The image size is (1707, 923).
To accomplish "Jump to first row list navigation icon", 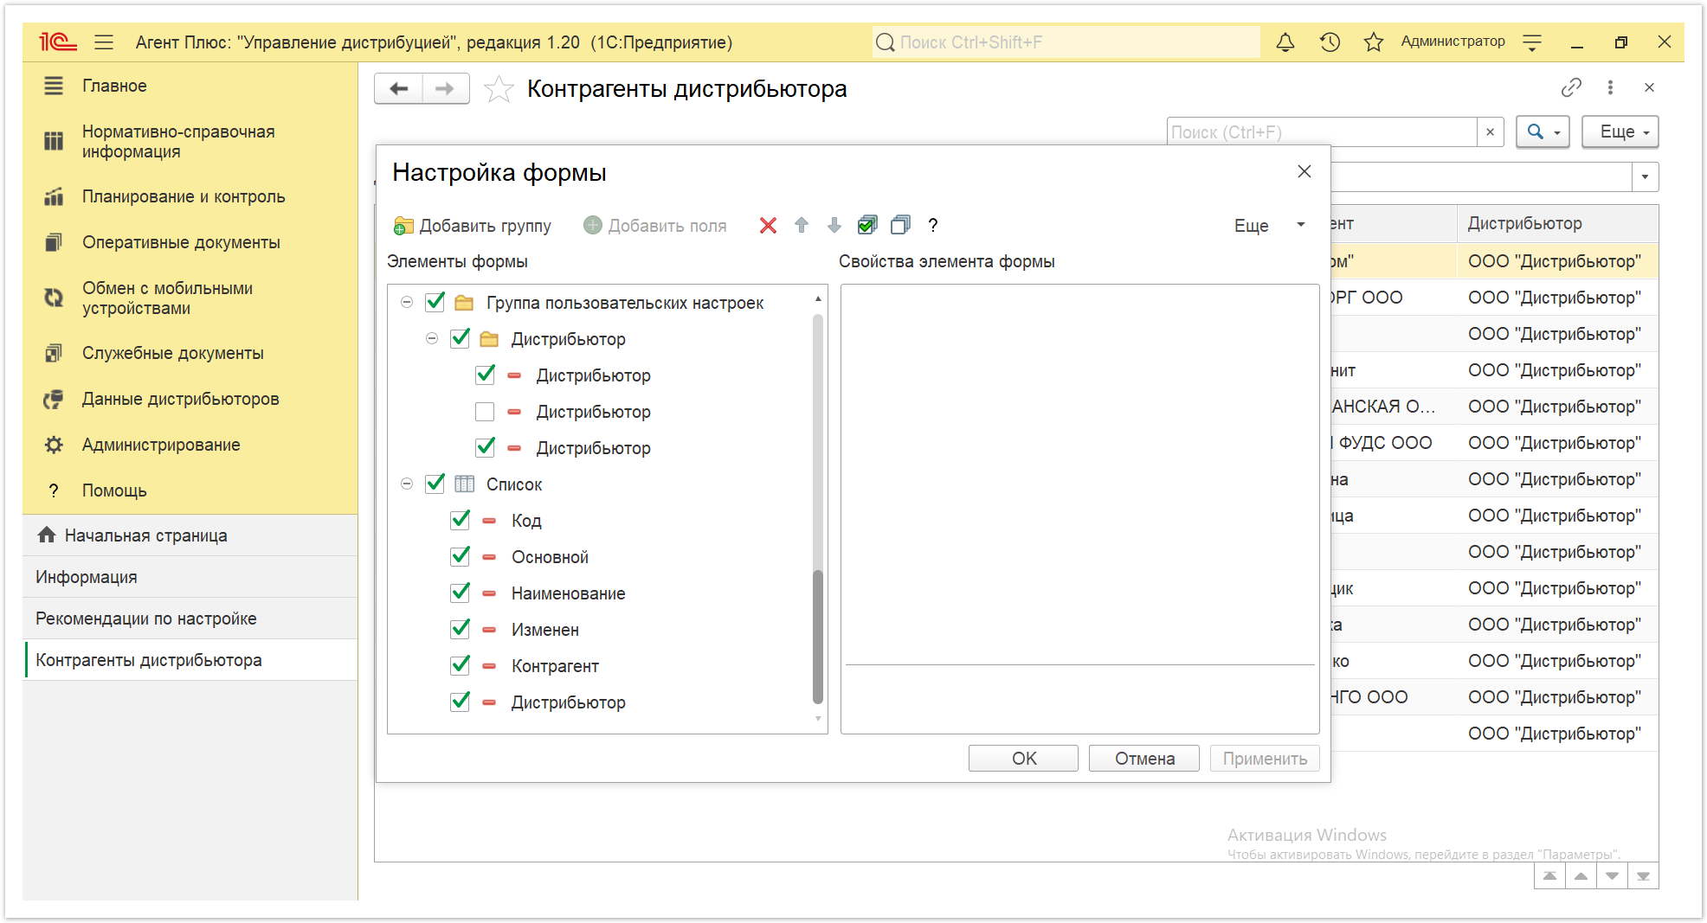I will 1549,876.
